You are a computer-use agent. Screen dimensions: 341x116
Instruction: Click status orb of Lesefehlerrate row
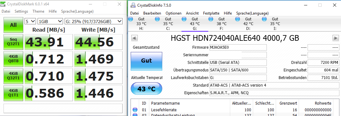pyautogui.click(x=135, y=110)
